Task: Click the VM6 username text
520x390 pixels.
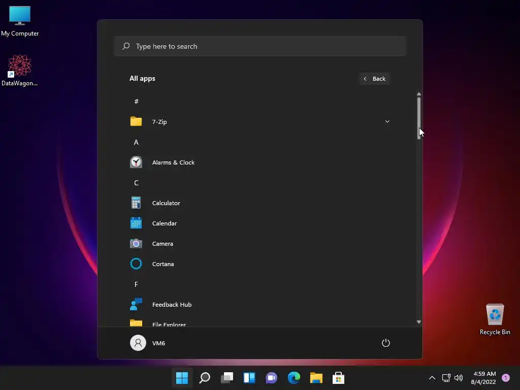Action: click(x=158, y=343)
